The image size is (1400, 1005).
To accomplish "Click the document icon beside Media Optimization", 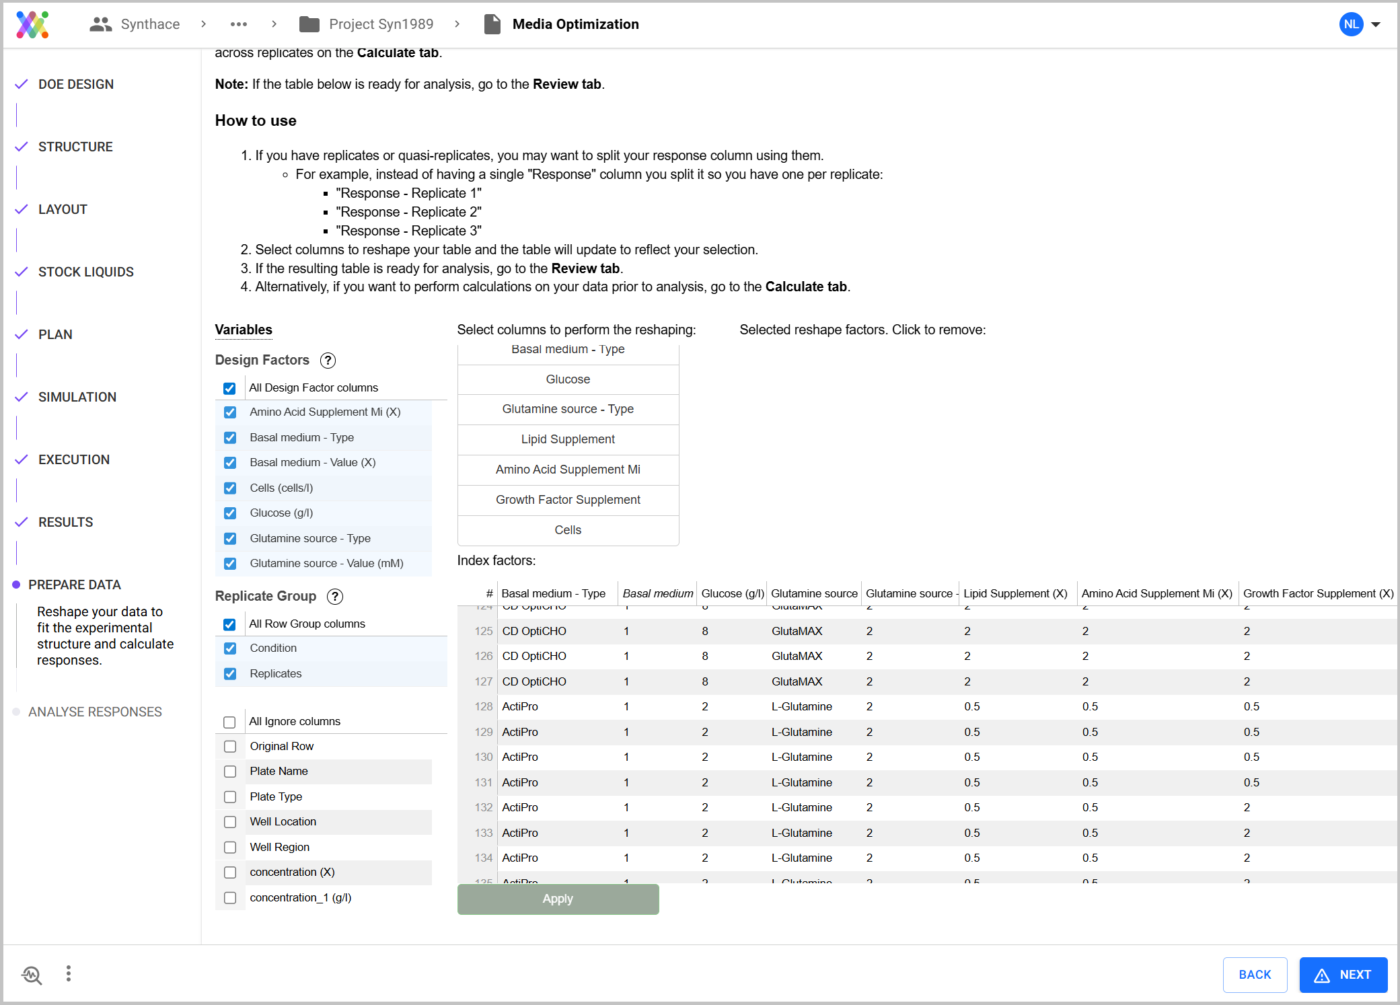I will click(492, 24).
